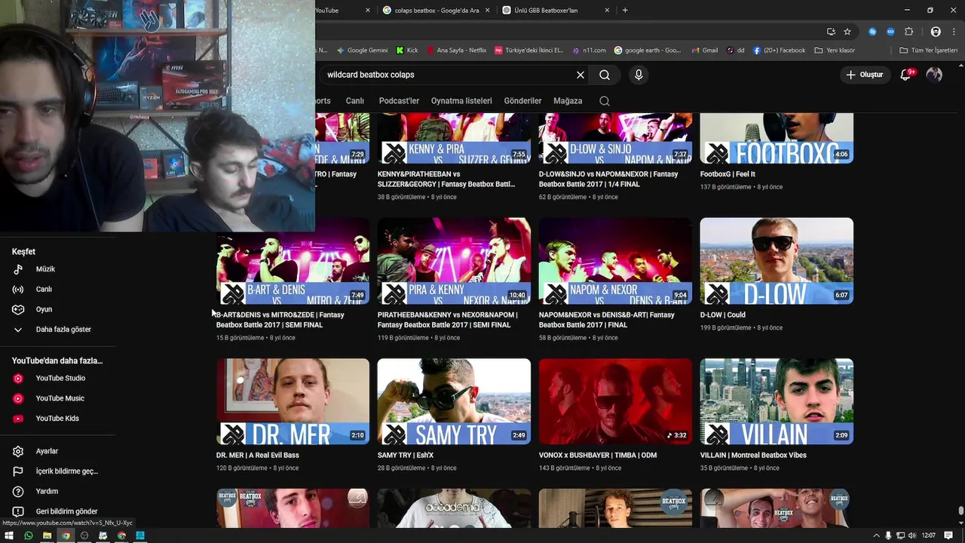Open YouTube notifications bell
The image size is (965, 543).
coord(907,75)
